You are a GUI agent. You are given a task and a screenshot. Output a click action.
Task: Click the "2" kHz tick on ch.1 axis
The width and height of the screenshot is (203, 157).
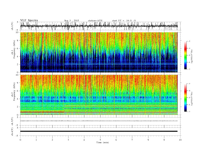pyautogui.click(x=18, y=64)
